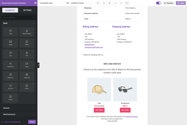The image size is (187, 125).
Task: Select the Shipping Address heading
Action: pyautogui.click(x=121, y=27)
